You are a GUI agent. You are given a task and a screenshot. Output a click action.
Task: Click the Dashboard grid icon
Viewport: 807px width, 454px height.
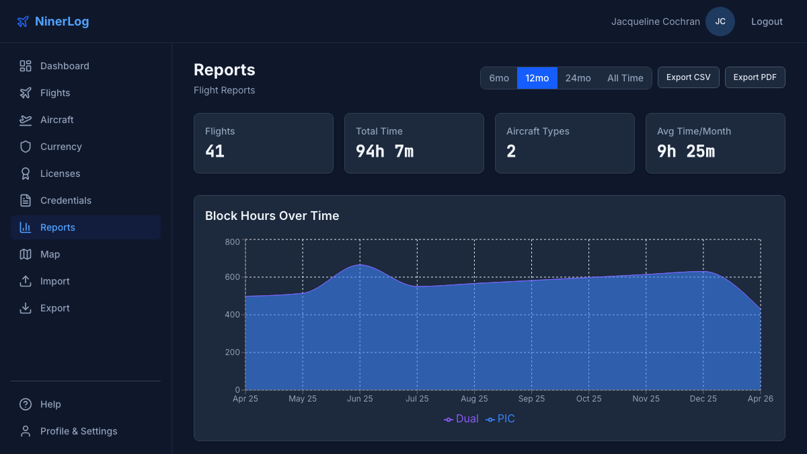pyautogui.click(x=26, y=66)
